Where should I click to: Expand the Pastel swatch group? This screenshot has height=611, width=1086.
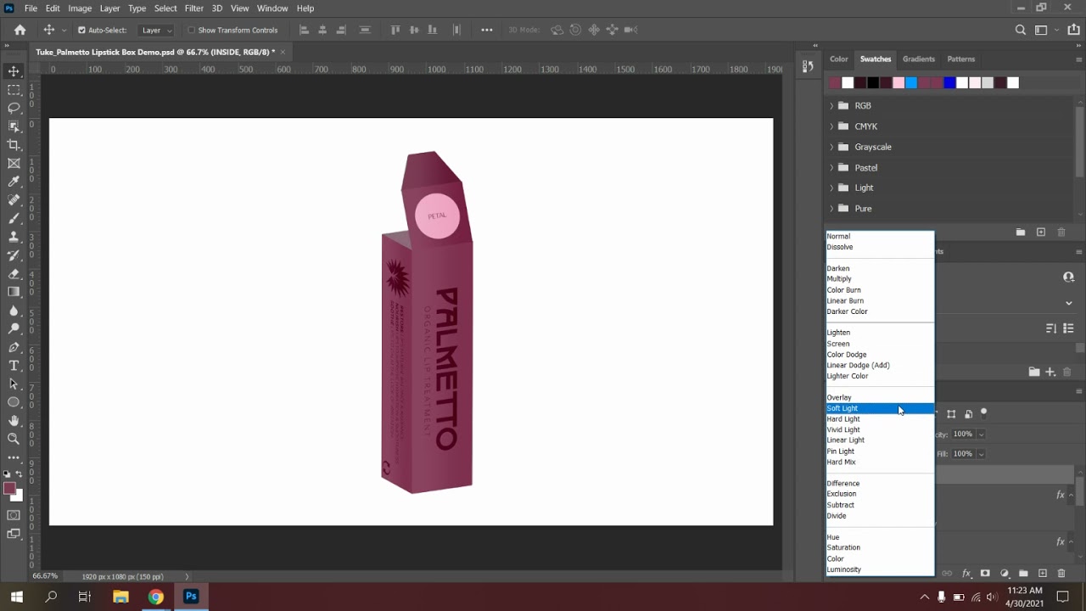point(831,168)
